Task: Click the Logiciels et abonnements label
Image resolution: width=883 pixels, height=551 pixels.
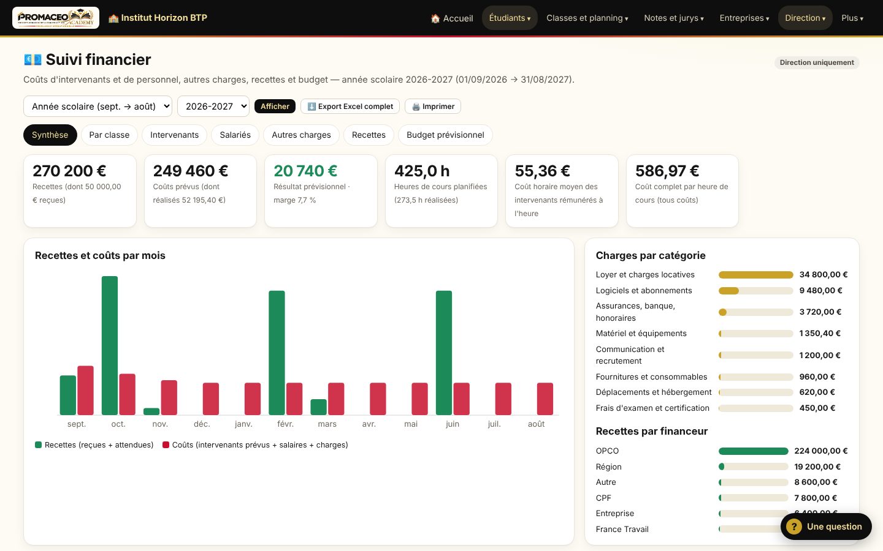Action: (x=644, y=291)
